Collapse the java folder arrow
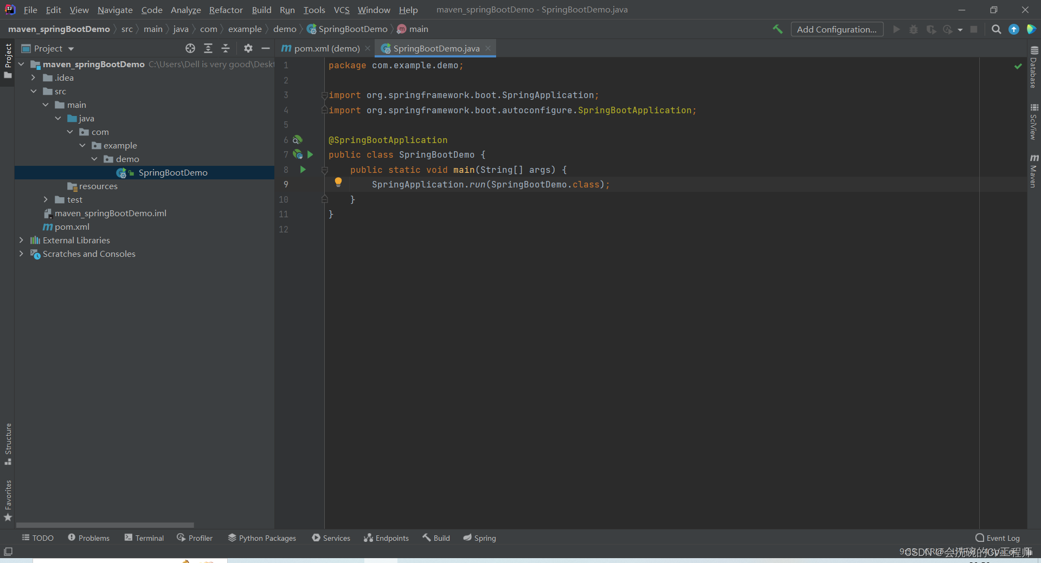 (x=58, y=119)
